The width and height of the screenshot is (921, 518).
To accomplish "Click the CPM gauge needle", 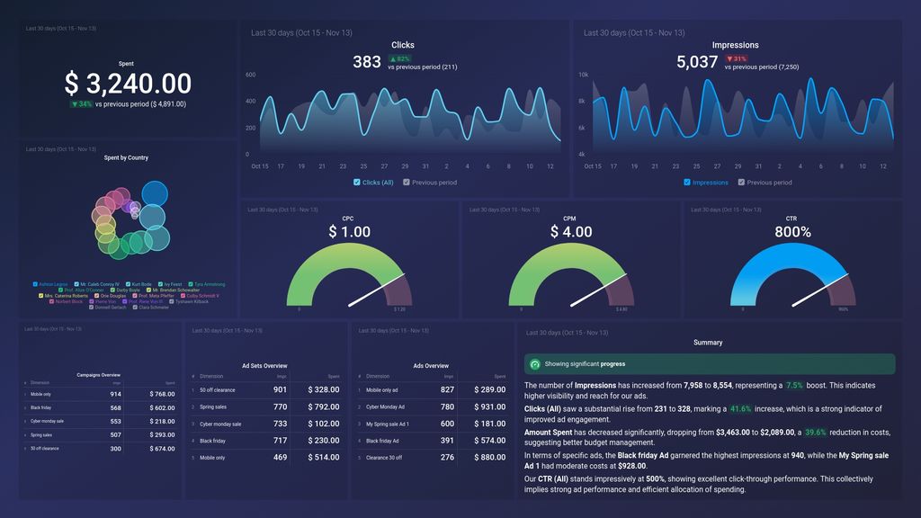I will [x=598, y=290].
